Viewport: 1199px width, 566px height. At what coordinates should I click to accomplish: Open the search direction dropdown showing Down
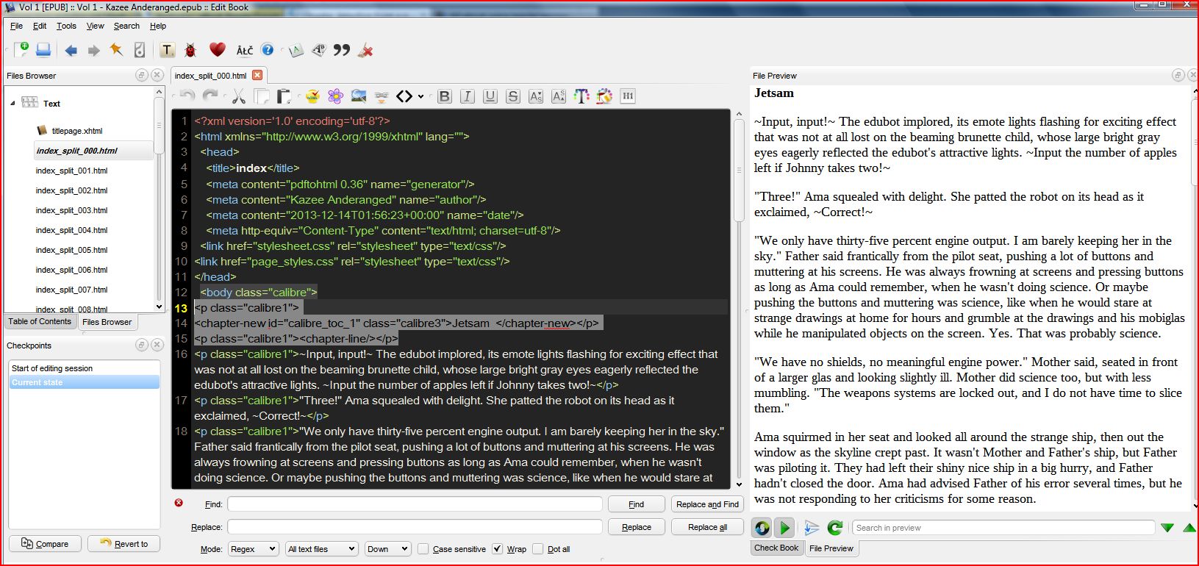(x=387, y=549)
